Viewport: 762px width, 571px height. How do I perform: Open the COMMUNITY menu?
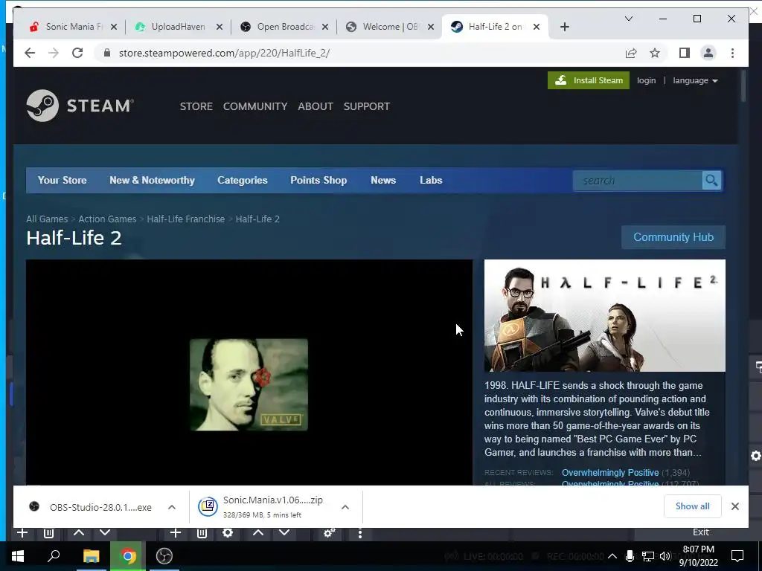[255, 106]
